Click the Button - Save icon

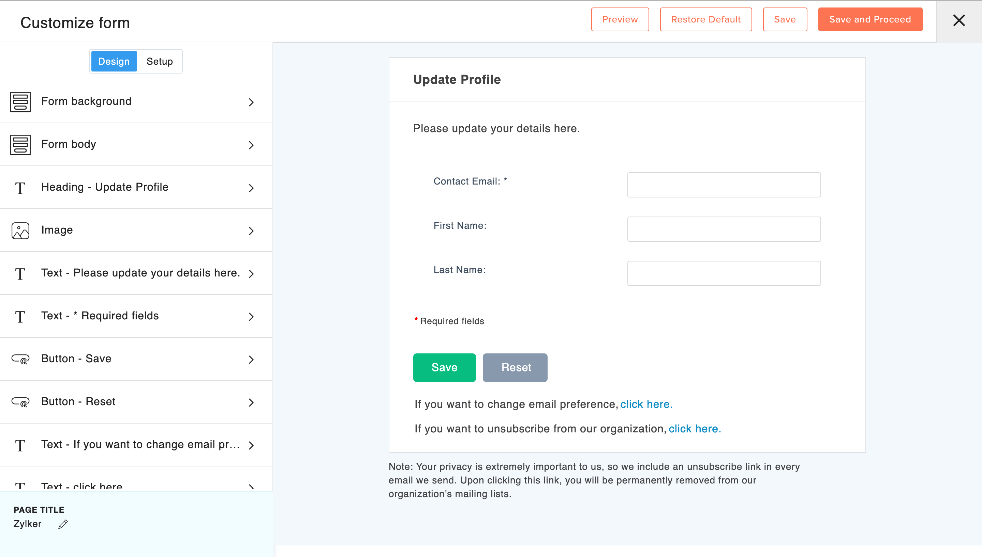[20, 359]
